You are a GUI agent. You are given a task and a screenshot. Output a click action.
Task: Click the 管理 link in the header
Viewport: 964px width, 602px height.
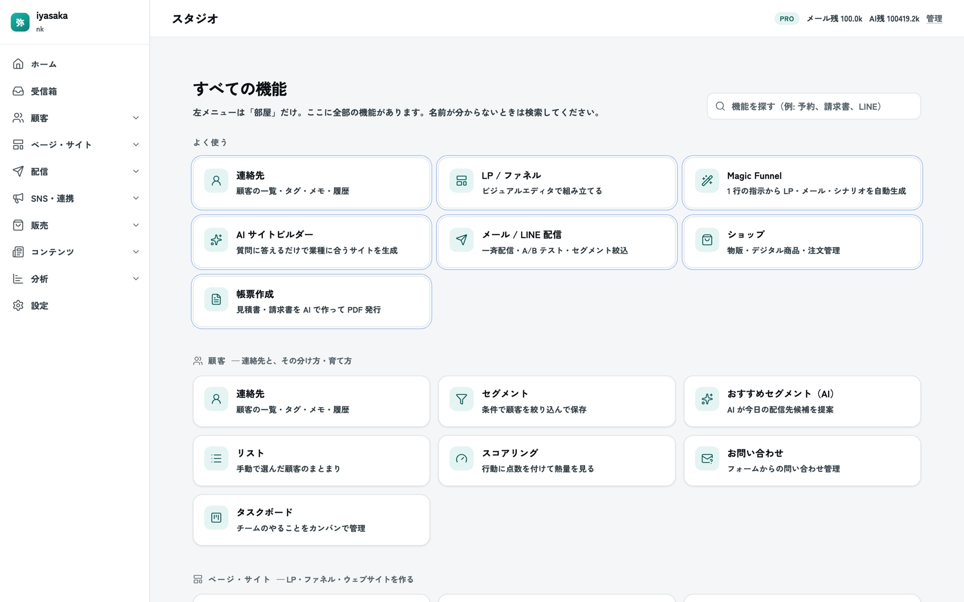pos(934,19)
